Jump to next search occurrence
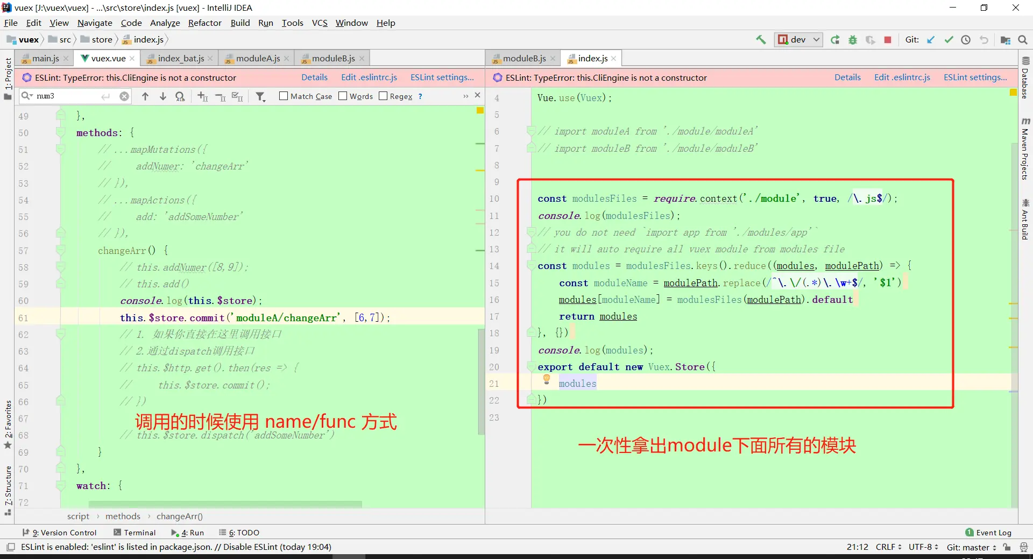The width and height of the screenshot is (1033, 559). coord(162,96)
